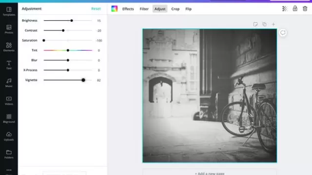Open the Elements sidebar panel
This screenshot has width=312, height=175.
[9, 47]
